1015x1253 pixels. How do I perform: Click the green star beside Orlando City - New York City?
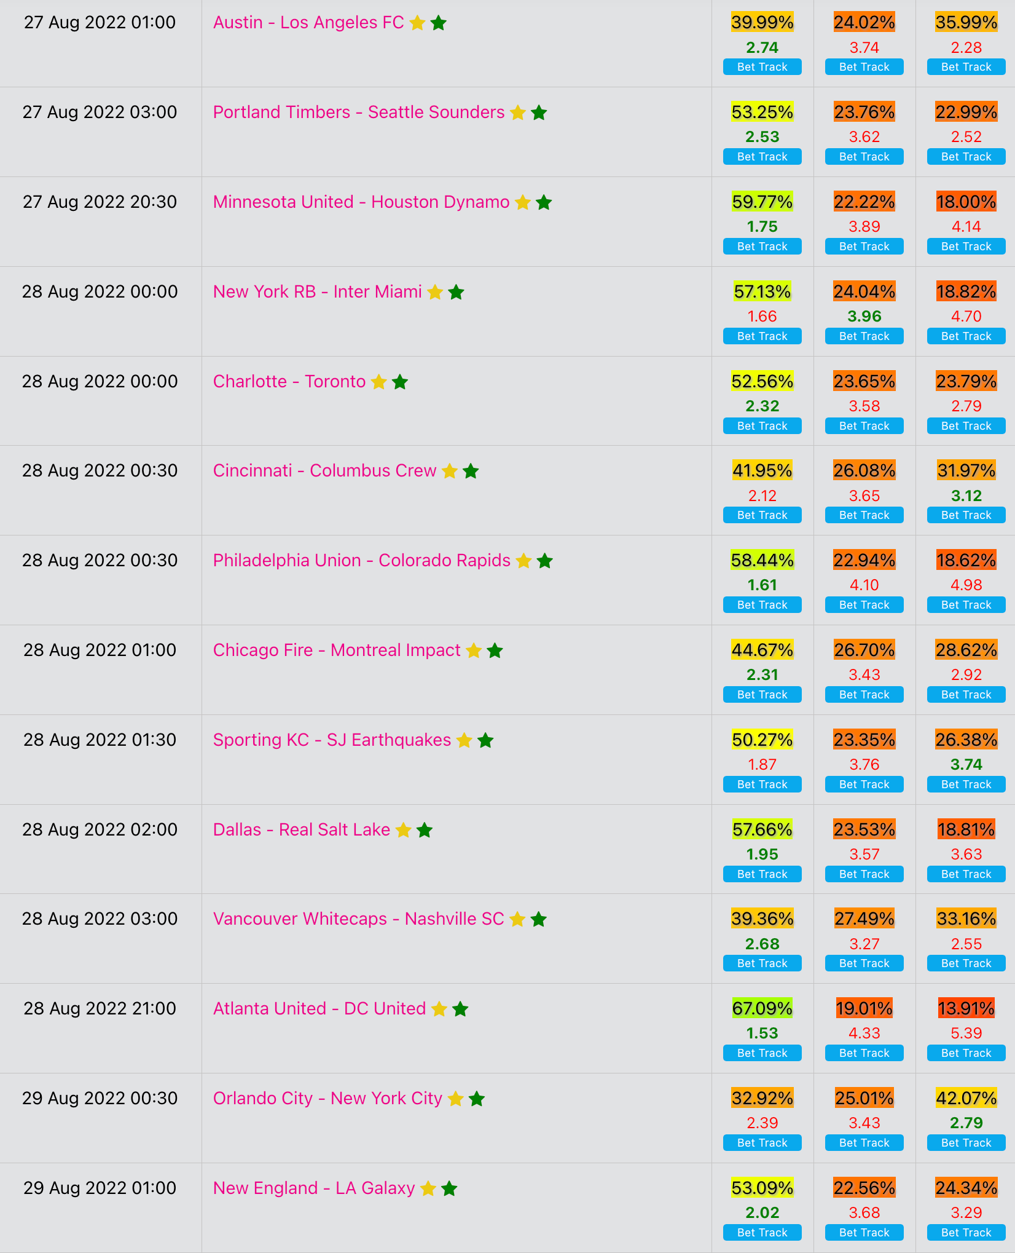point(477,1099)
